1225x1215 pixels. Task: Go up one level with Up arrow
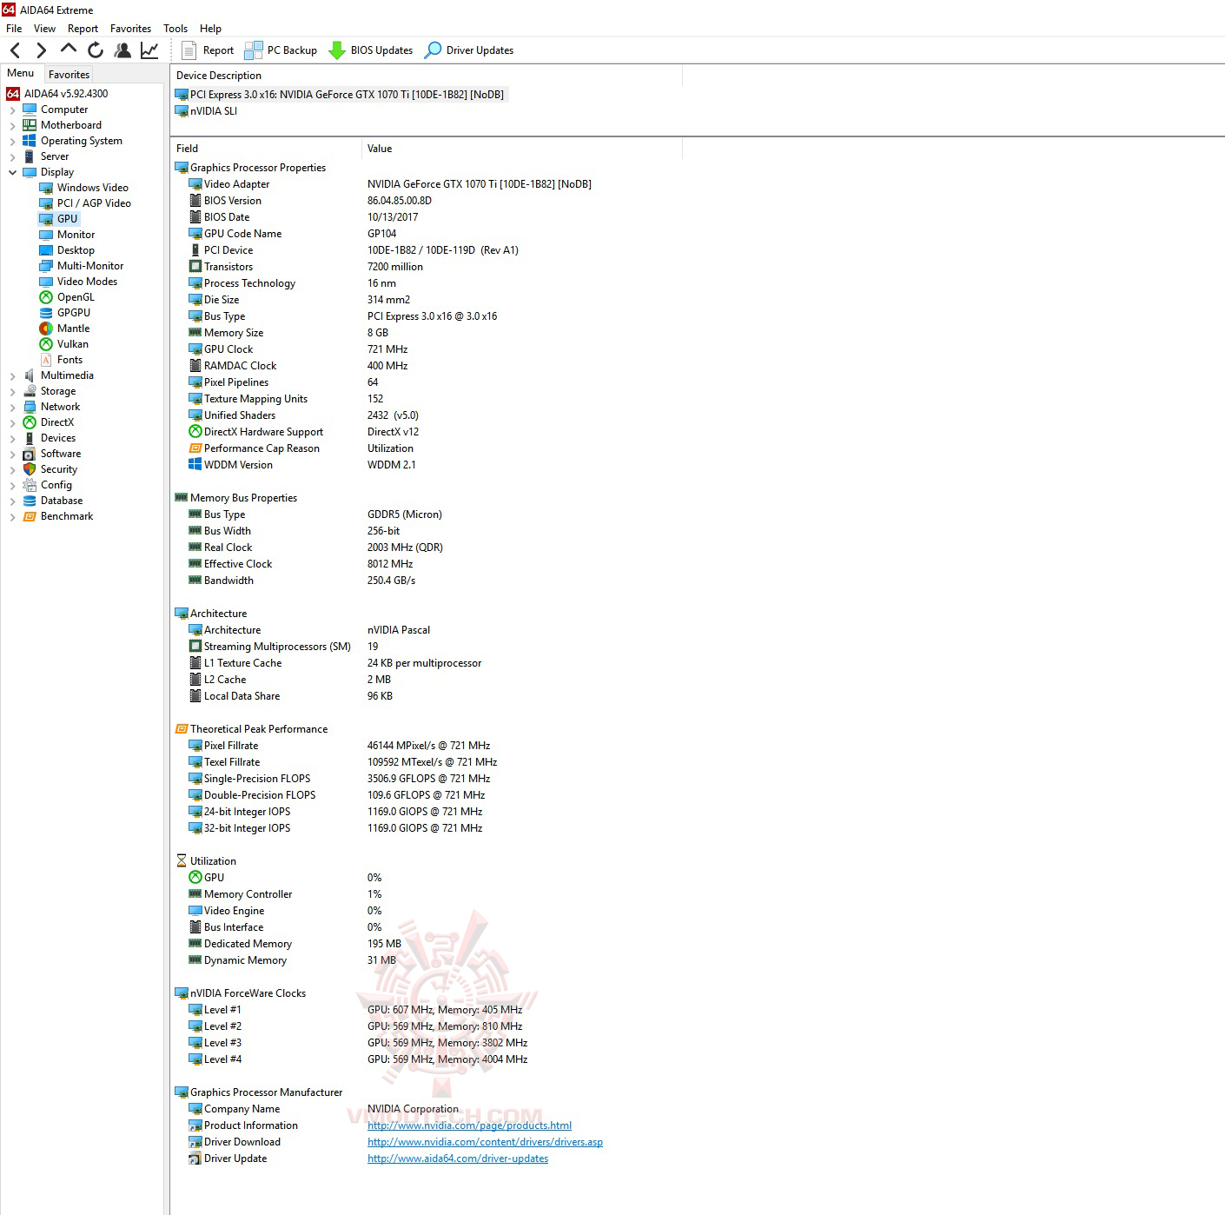(68, 50)
